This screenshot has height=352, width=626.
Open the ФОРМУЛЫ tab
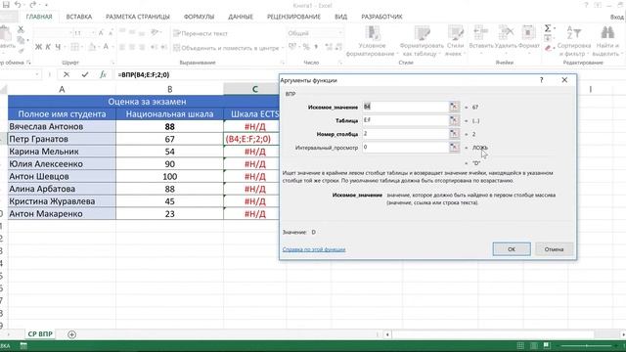click(199, 17)
